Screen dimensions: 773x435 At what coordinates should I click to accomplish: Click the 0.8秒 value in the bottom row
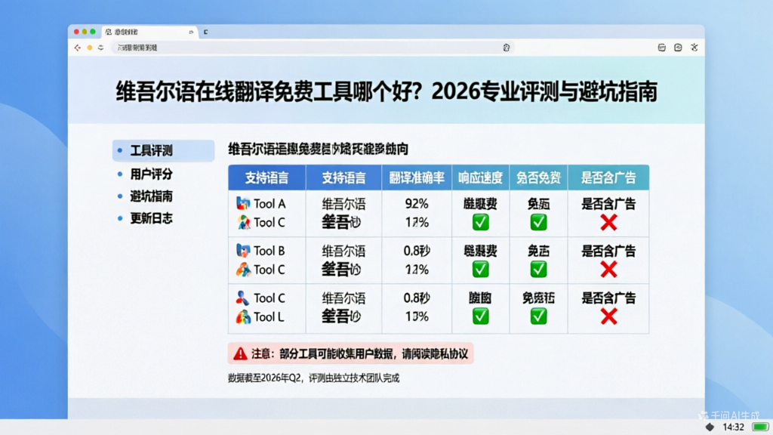pos(417,298)
